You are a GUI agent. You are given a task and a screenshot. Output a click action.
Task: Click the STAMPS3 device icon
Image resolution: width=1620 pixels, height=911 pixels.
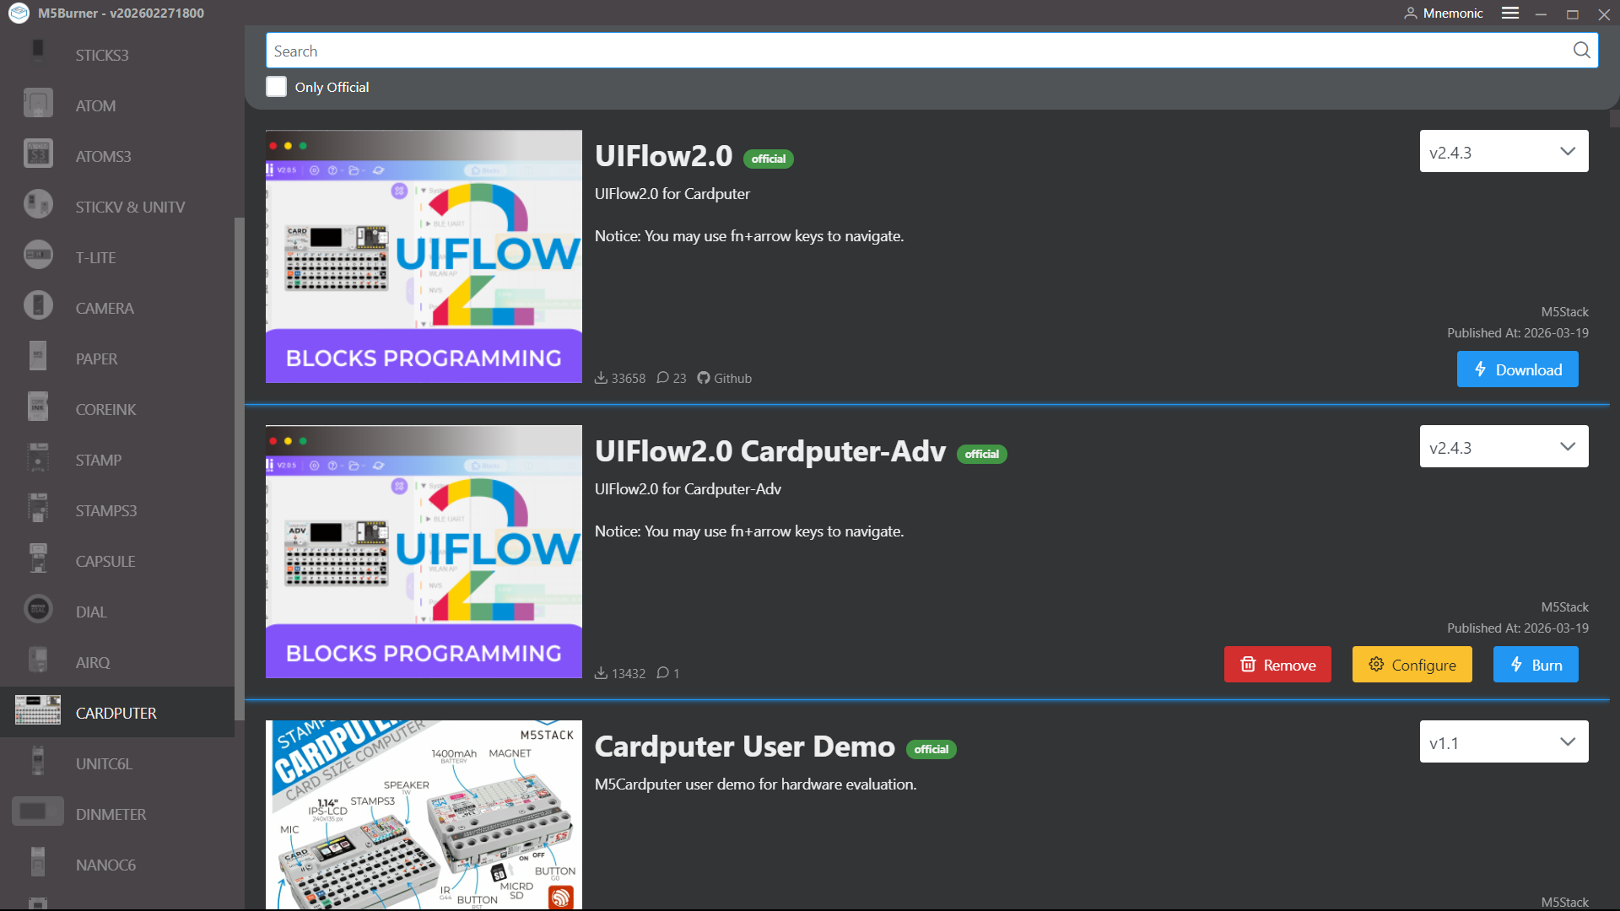point(38,508)
